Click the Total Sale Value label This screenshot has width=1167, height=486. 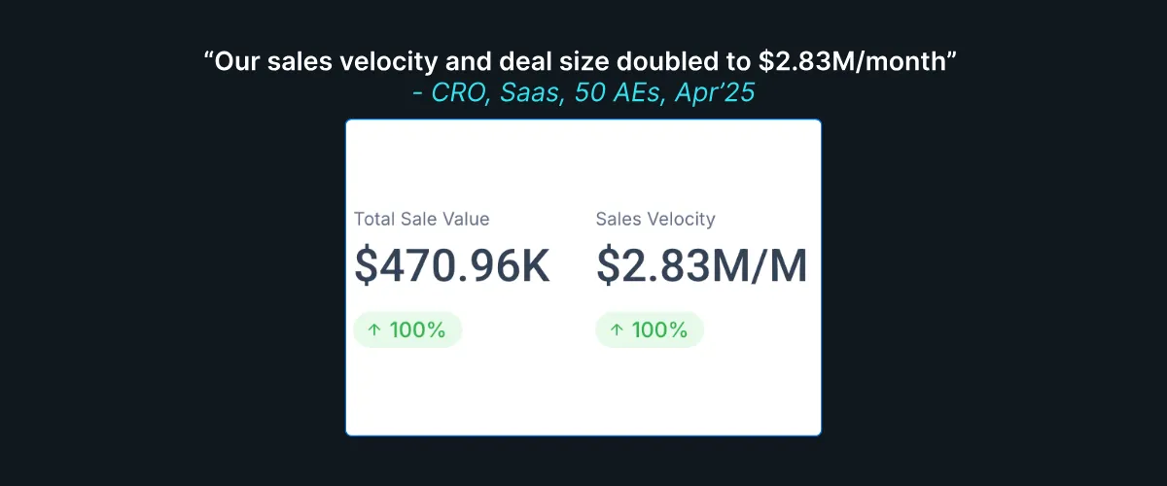coord(422,220)
